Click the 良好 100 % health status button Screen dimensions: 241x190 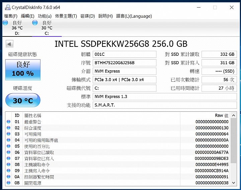[23, 70]
